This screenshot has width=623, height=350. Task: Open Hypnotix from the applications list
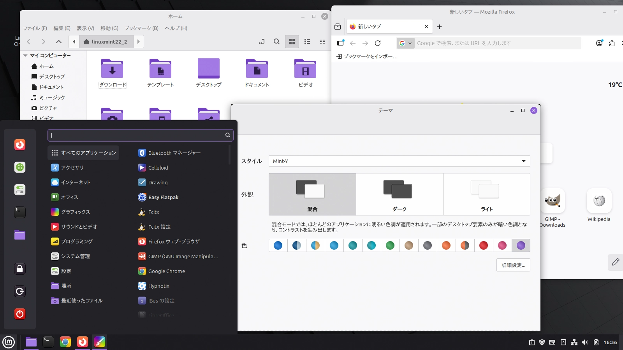click(158, 286)
